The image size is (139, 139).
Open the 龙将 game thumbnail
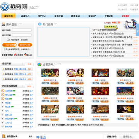click(125, 73)
